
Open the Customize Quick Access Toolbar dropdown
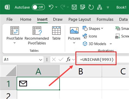pyautogui.click(x=108, y=7)
